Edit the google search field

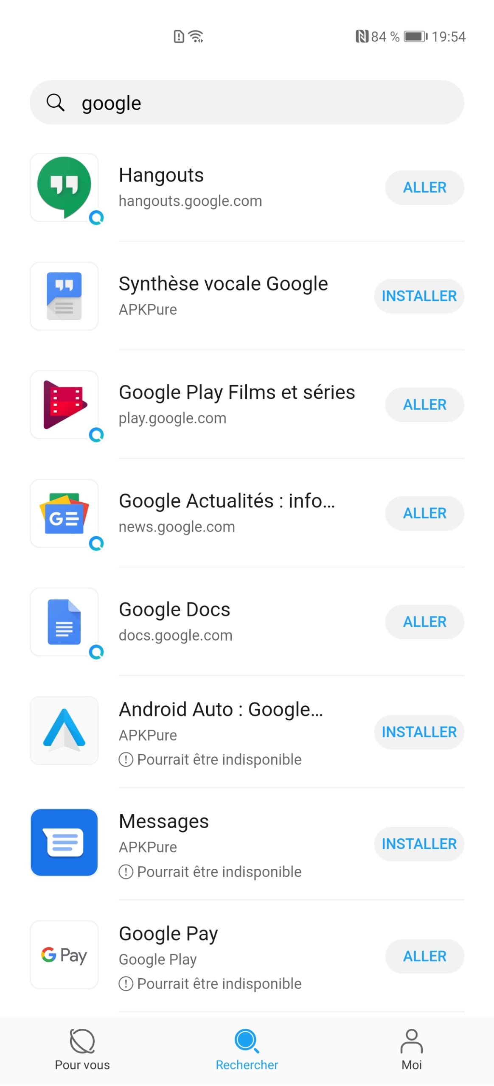[x=263, y=103]
